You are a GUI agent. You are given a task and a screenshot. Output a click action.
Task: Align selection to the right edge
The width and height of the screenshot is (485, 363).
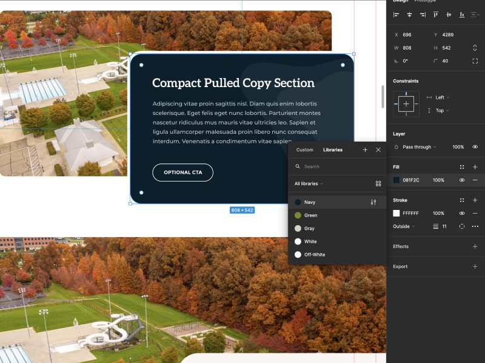point(423,15)
